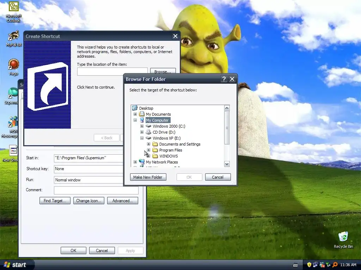
Task: Expand the My Network Places node
Action: click(135, 162)
